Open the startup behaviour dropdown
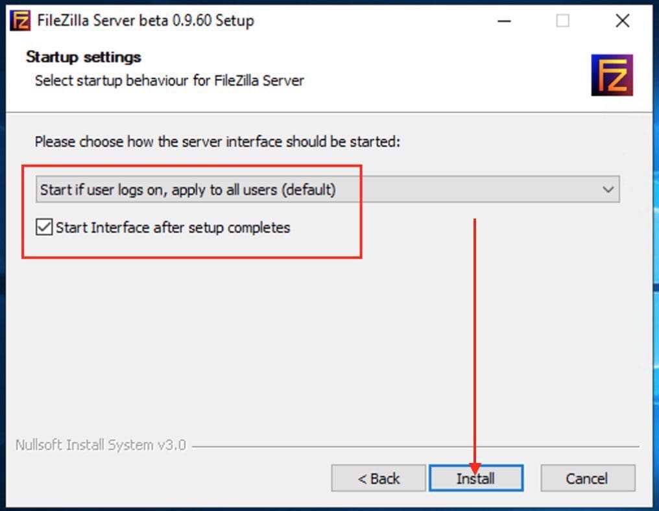This screenshot has width=659, height=511. coord(324,189)
